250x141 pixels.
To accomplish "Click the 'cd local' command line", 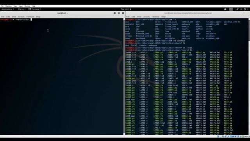I will tap(159, 48).
